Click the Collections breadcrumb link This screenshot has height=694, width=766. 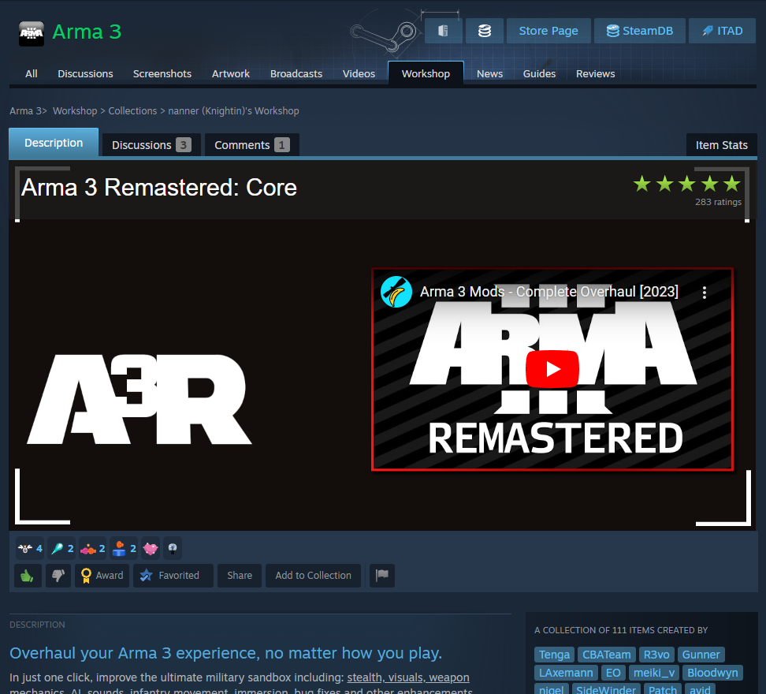point(132,111)
